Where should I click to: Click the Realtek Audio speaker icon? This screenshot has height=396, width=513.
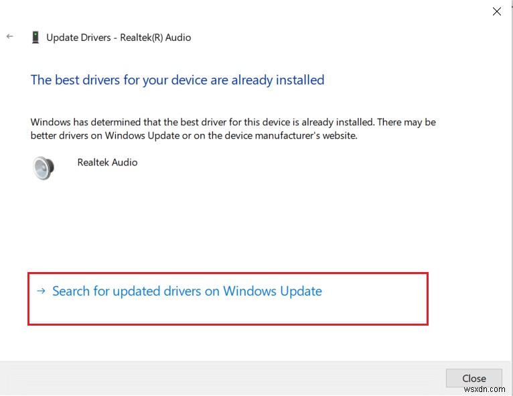pos(43,168)
